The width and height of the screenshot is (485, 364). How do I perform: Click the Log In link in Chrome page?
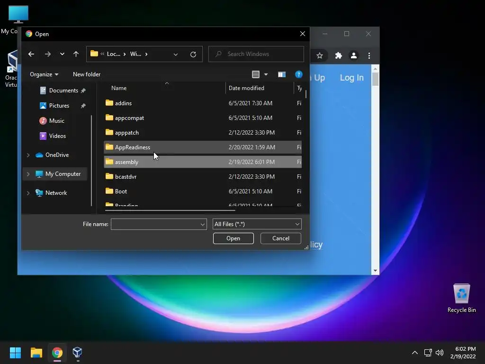point(352,78)
